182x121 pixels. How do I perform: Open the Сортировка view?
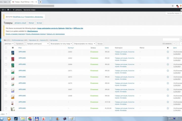[53, 40]
